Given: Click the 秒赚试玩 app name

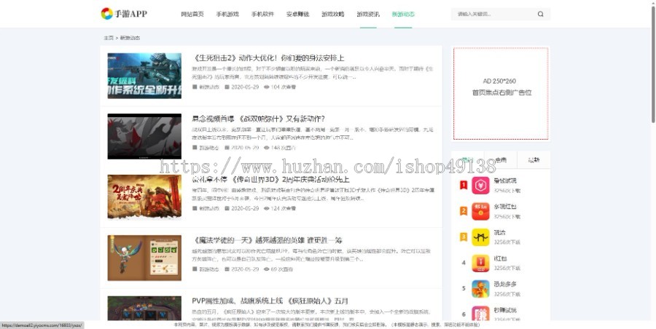Looking at the screenshot, I should pos(505,310).
